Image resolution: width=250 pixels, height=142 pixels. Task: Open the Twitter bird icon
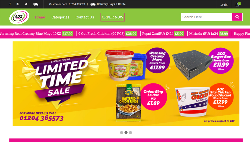point(26,4)
